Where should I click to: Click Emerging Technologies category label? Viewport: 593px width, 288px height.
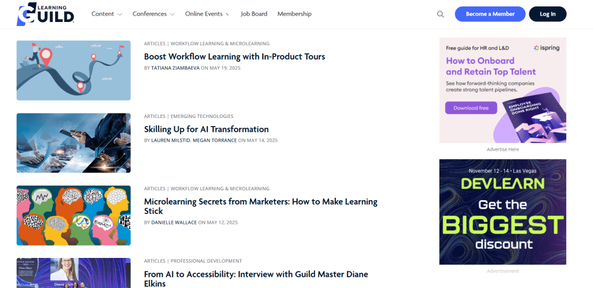pyautogui.click(x=202, y=116)
